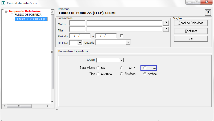Close the Central de Relatórios window
Screen dimensions: 214x121
tap(207, 2)
